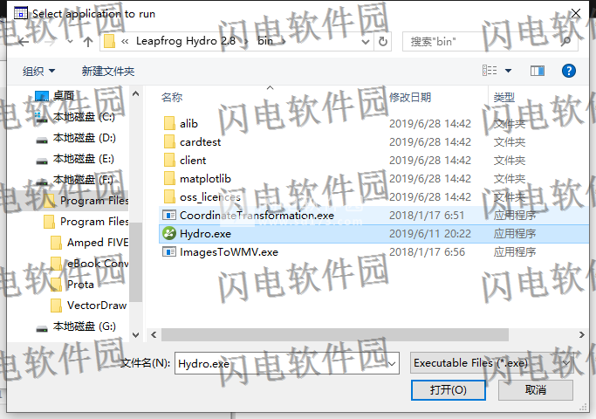
Task: Click the back navigation arrow
Action: 24,42
